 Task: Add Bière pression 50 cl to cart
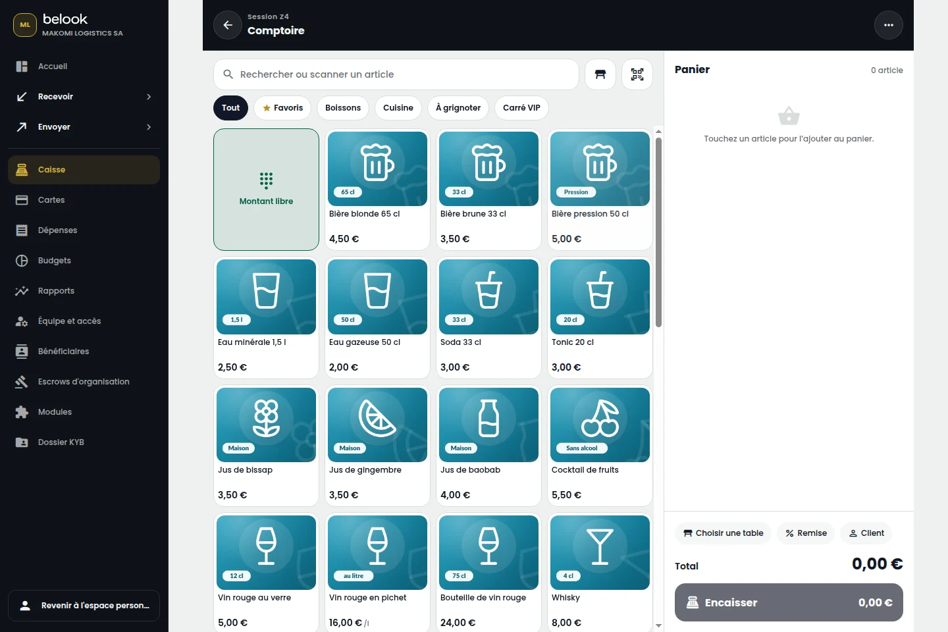point(600,190)
